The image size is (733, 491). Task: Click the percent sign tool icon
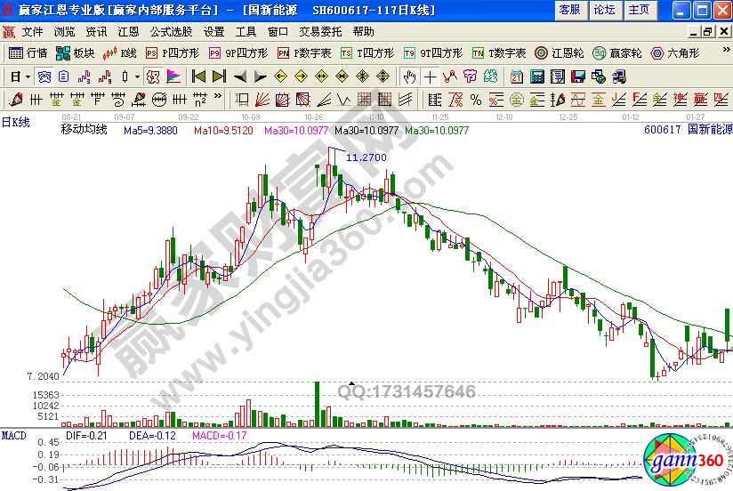[x=475, y=99]
